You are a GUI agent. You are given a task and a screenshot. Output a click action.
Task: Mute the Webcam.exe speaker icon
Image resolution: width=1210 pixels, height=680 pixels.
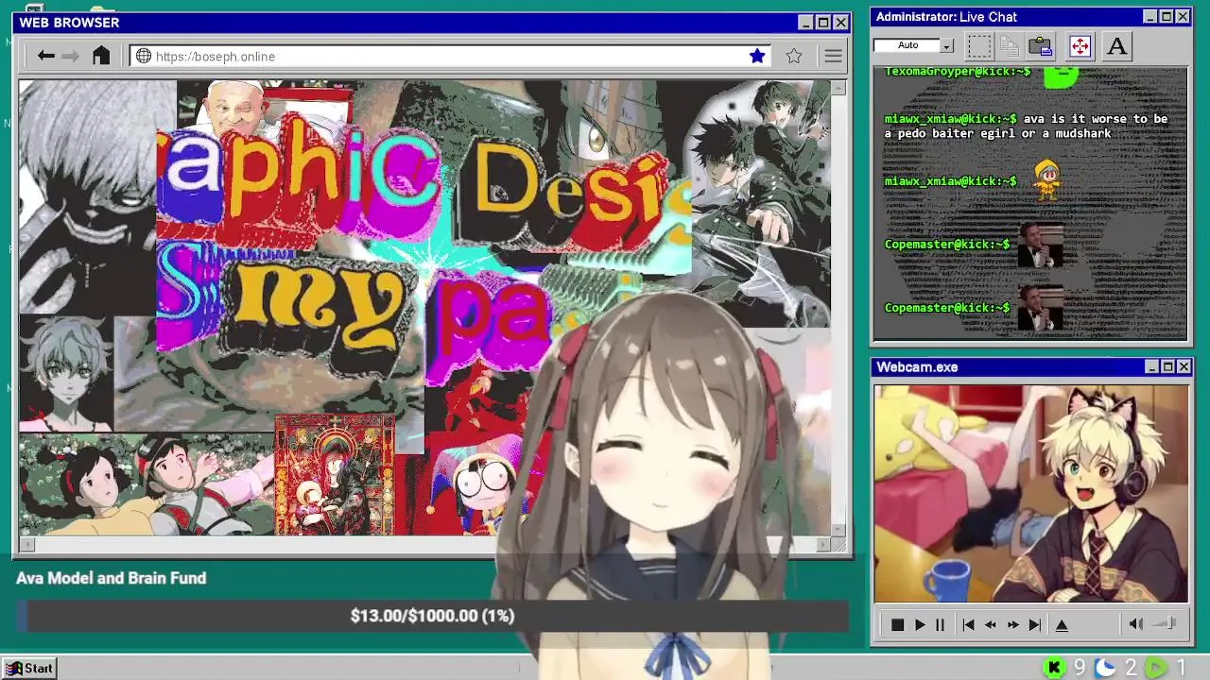[x=1136, y=623]
